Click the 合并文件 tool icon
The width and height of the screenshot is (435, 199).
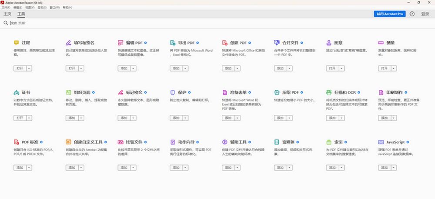(x=277, y=43)
